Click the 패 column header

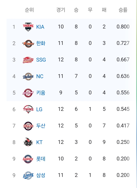[104, 10]
